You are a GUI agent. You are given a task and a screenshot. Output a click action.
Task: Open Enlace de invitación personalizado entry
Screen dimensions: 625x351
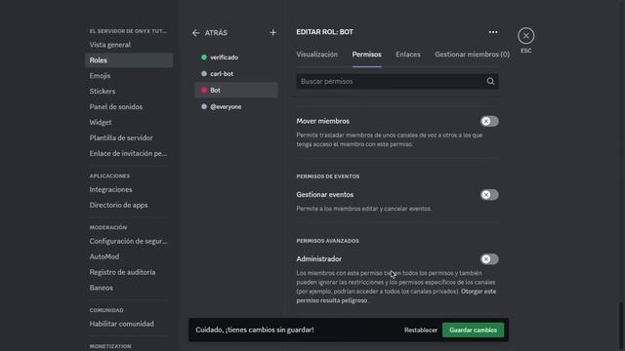129,153
